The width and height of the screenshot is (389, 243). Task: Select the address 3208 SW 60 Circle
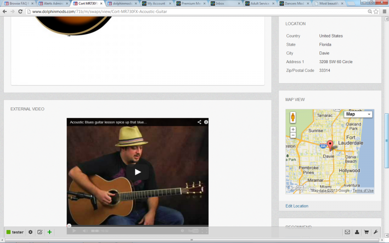(336, 62)
